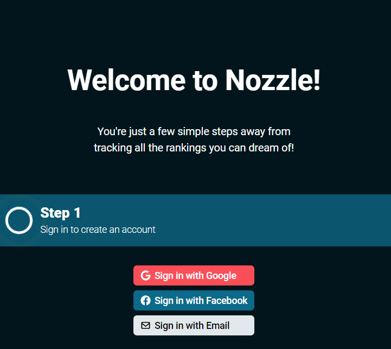The image size is (391, 349).
Task: Click the envelope mail icon
Action: click(x=146, y=325)
